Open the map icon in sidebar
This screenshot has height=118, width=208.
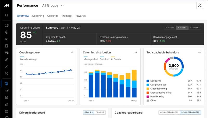click(x=6, y=25)
